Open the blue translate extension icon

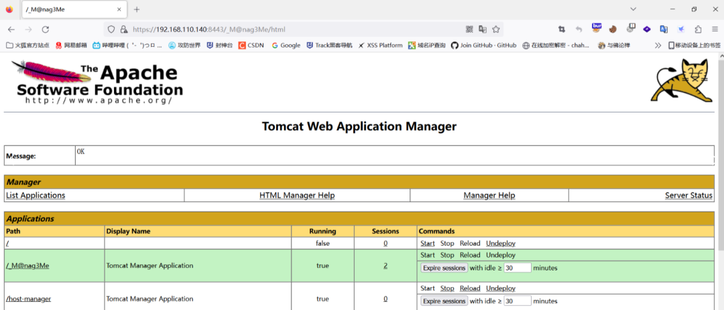664,29
